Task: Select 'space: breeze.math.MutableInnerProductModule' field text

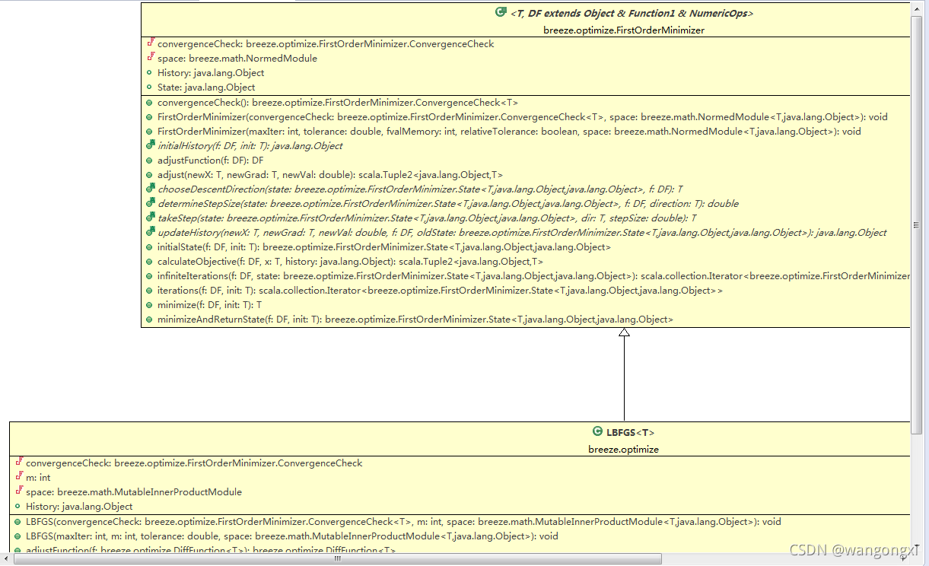Action: 134,492
